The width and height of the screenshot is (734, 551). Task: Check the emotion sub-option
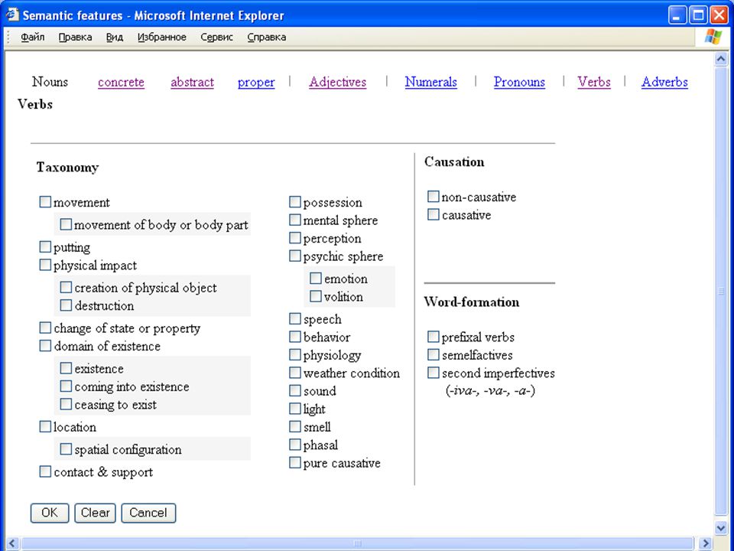pos(316,279)
